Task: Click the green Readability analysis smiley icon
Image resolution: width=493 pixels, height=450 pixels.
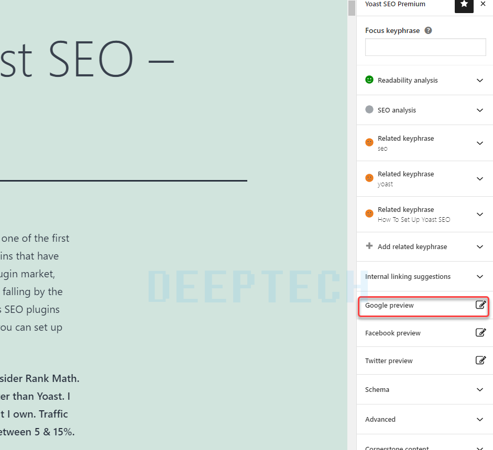Action: pos(369,80)
